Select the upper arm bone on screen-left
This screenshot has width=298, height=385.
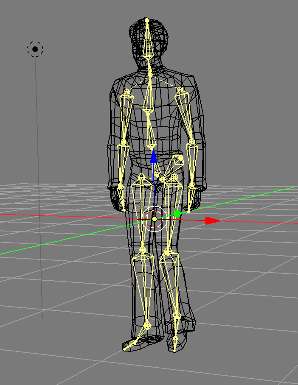tap(125, 117)
